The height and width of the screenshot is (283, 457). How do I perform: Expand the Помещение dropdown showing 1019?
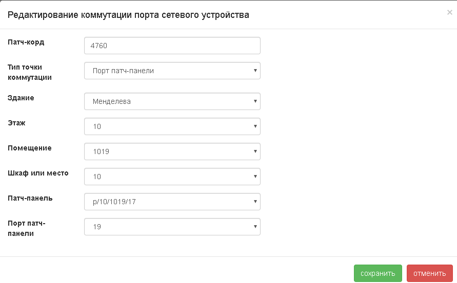[x=172, y=151]
